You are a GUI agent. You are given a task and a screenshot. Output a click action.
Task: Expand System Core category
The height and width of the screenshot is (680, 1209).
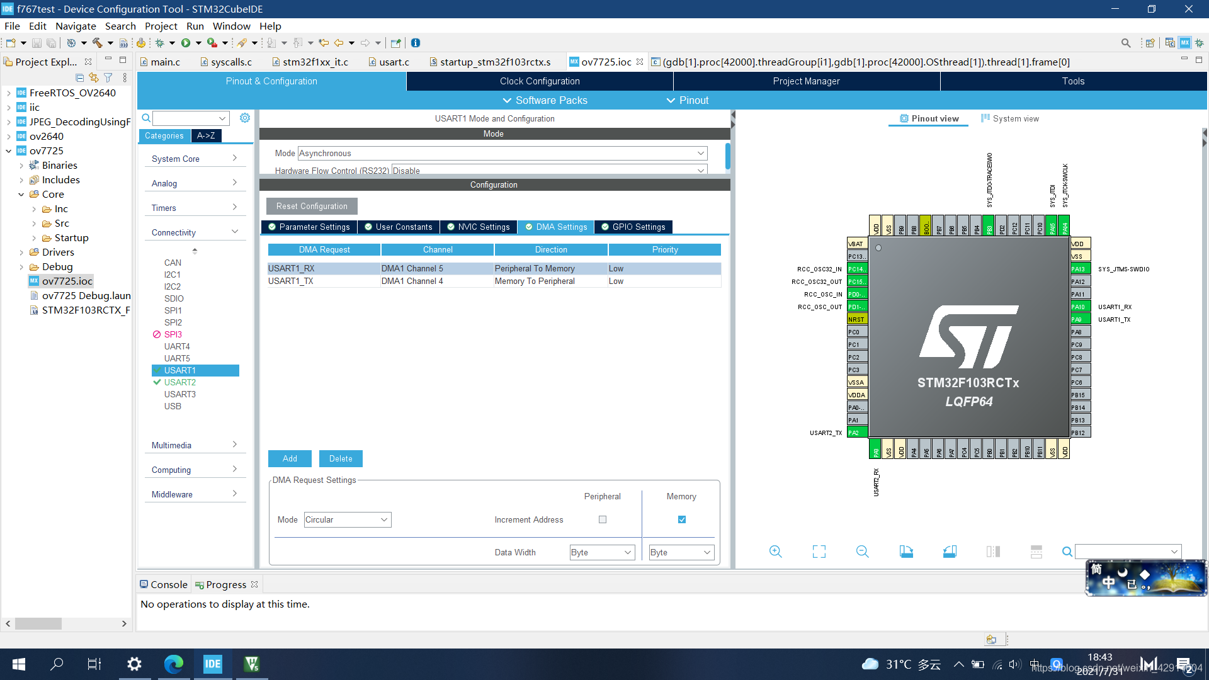(x=195, y=159)
